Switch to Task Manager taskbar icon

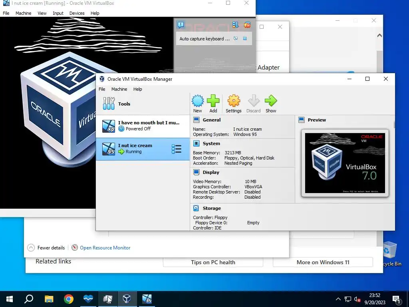108,299
